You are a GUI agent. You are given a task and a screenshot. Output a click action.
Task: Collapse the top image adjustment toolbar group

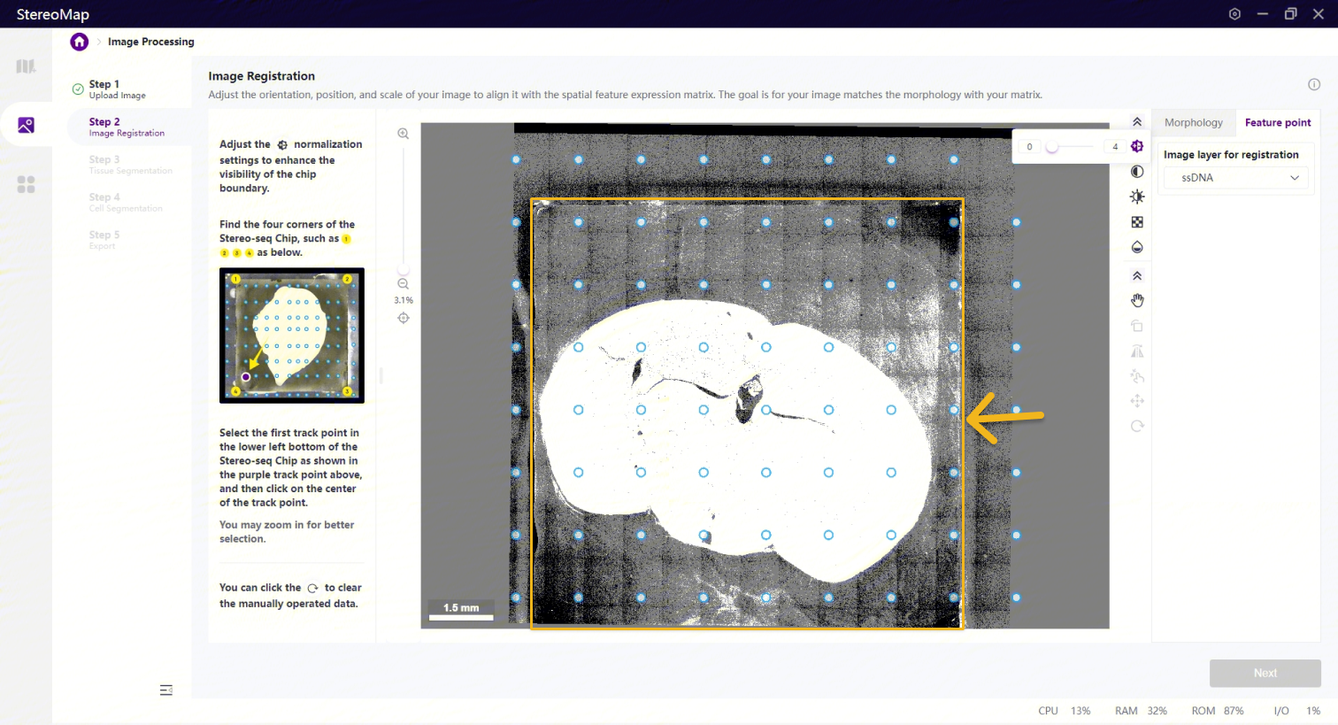coord(1137,122)
